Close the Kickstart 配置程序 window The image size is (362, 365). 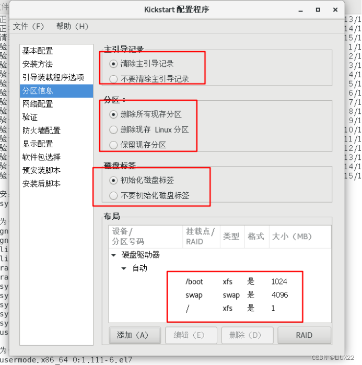335,10
